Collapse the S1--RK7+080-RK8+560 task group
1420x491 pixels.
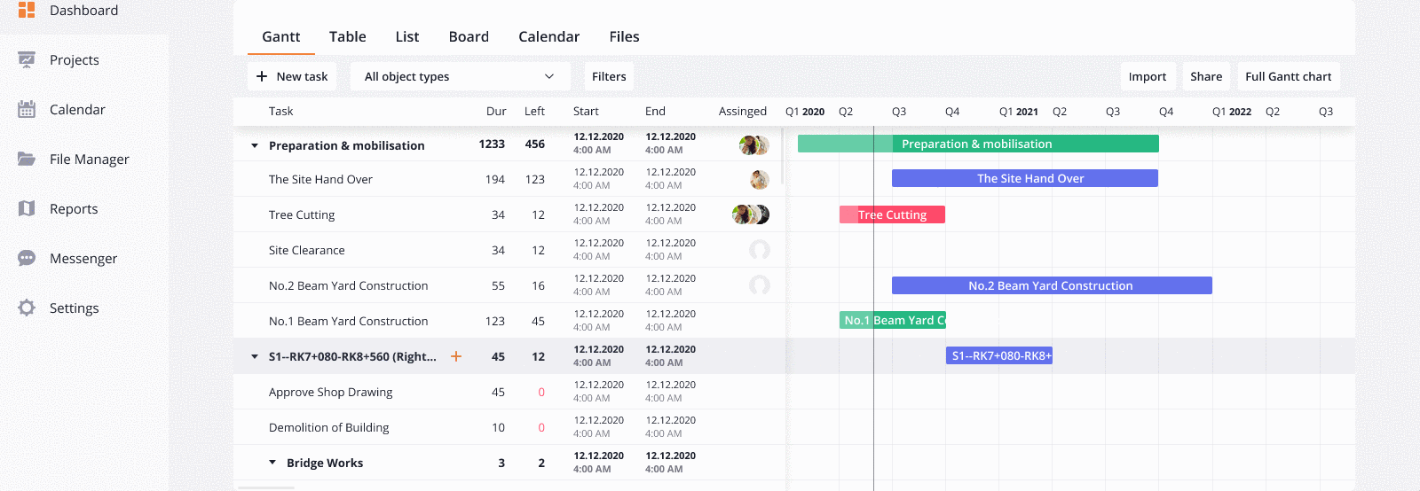255,356
